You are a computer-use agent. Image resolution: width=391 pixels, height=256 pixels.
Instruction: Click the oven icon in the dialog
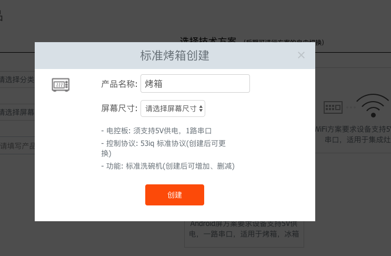[x=61, y=84]
